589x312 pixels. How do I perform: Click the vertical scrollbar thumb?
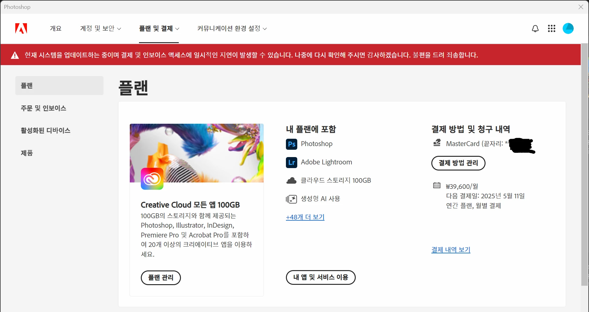click(x=585, y=165)
